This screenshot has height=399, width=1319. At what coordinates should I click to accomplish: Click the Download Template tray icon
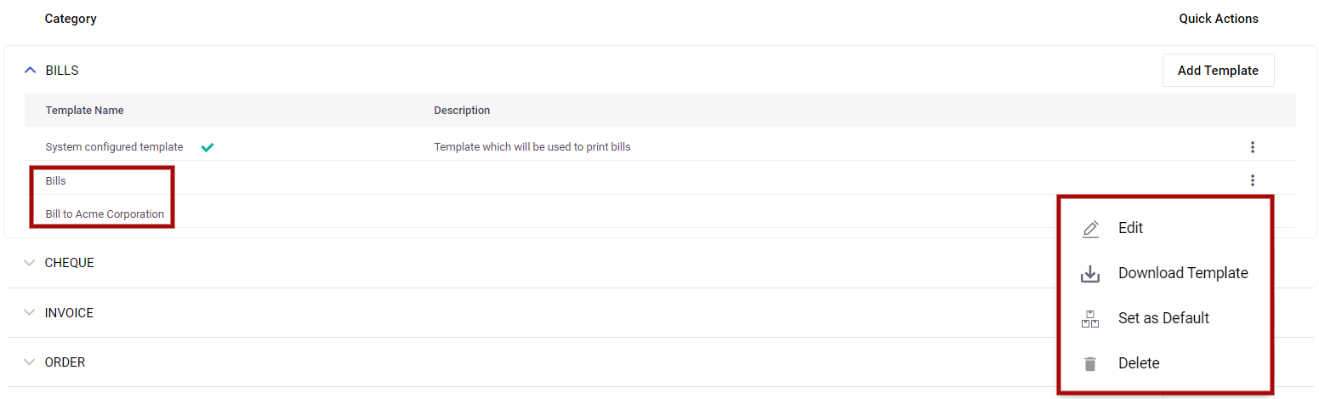tap(1090, 274)
